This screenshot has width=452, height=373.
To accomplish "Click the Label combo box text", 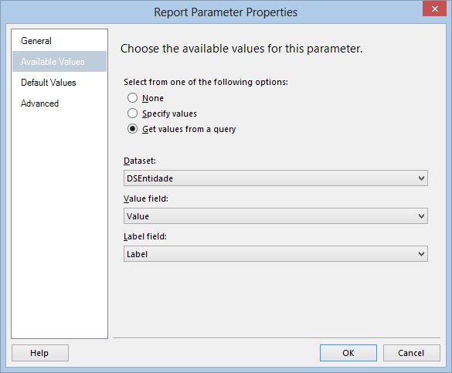I will 138,254.
